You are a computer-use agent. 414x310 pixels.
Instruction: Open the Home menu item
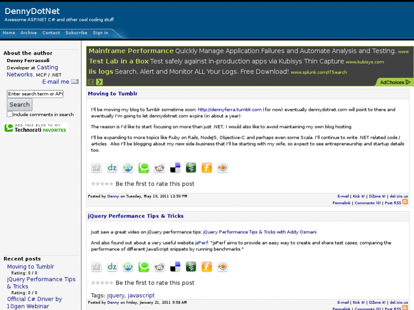(9, 33)
